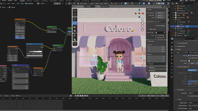
Task: Open the World properties tab icon
Action: (x=172, y=59)
